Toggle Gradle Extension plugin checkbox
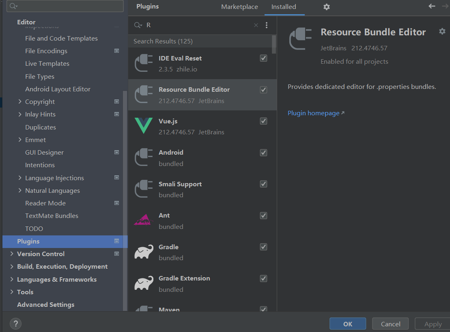This screenshot has height=332, width=450. point(263,278)
